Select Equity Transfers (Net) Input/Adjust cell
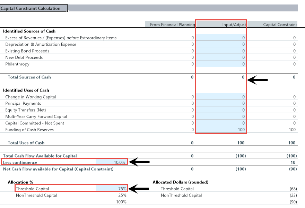305x208 pixels. (x=221, y=110)
